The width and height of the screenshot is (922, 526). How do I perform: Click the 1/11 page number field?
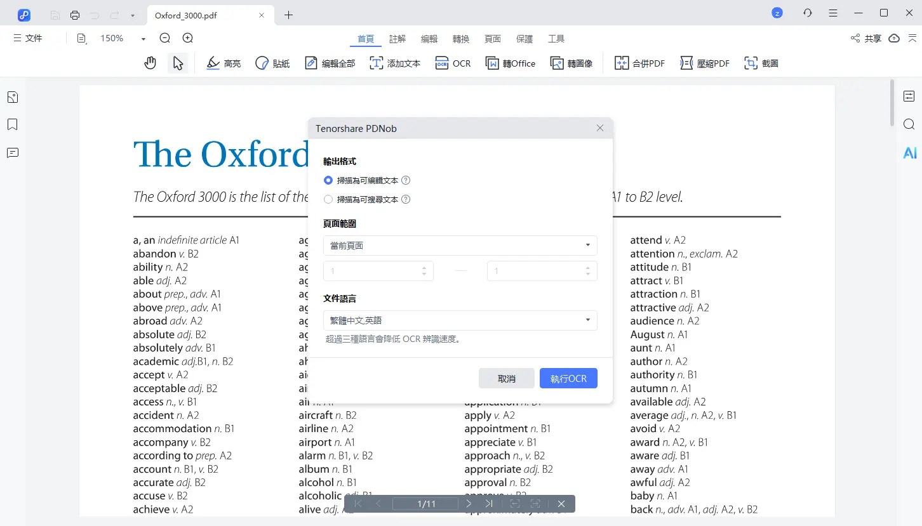tap(425, 504)
